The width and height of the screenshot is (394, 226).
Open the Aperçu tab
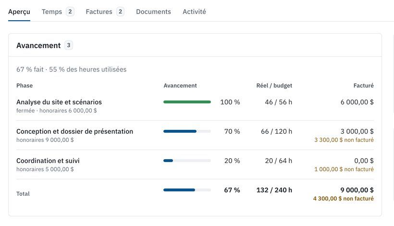[19, 12]
